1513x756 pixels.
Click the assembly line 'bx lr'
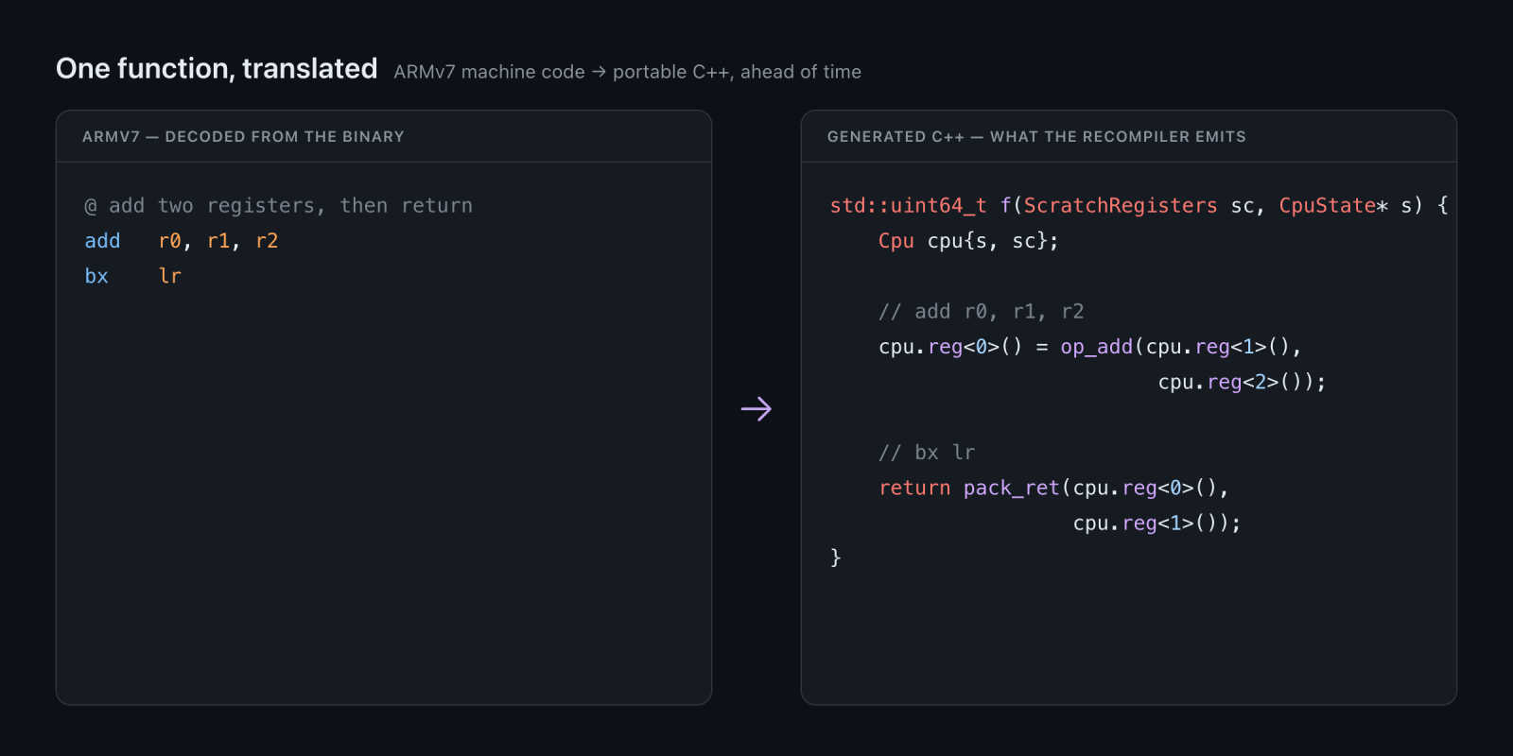click(133, 276)
